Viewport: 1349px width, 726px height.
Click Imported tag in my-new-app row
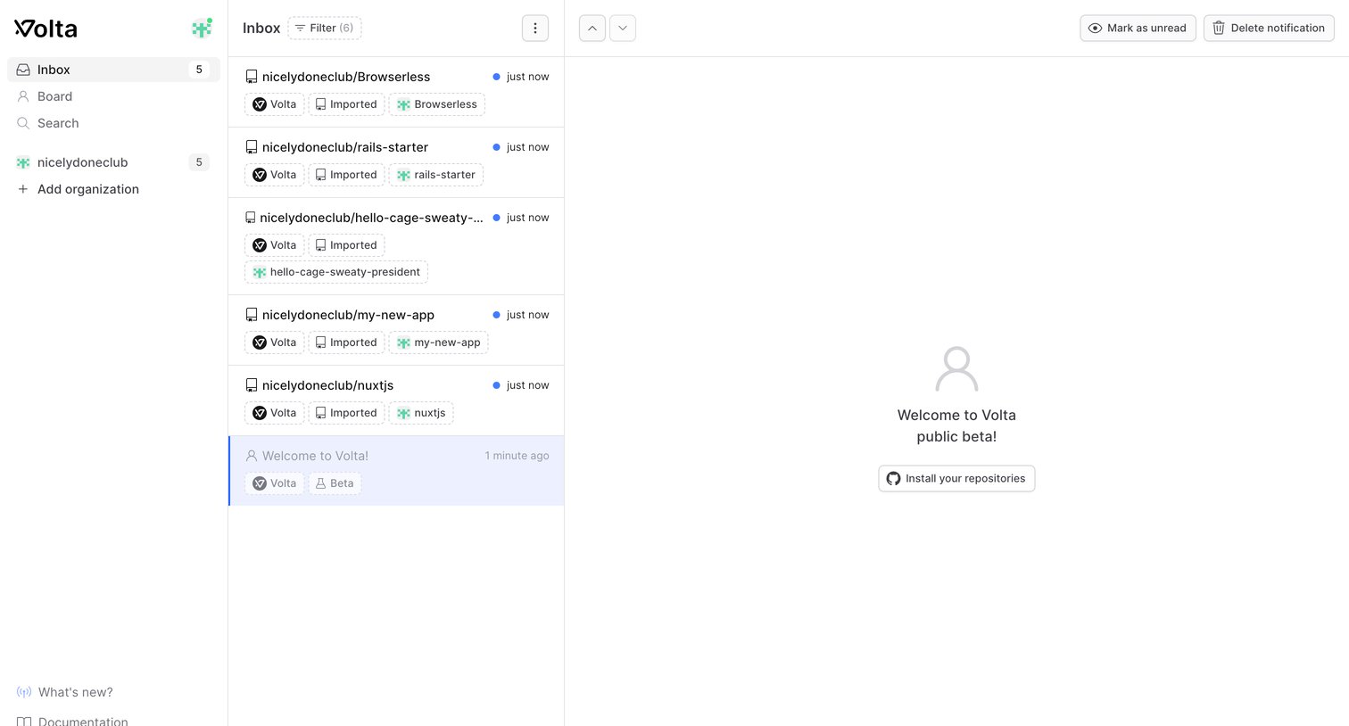point(346,342)
